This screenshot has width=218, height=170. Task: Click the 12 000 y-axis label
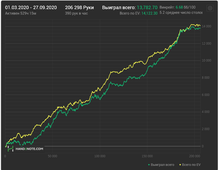click(206, 43)
